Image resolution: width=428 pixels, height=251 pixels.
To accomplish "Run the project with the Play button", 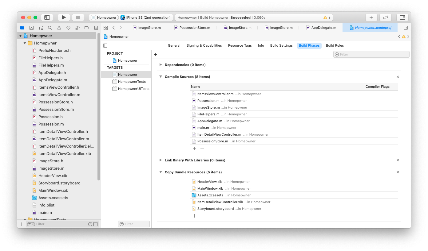I will point(64,17).
